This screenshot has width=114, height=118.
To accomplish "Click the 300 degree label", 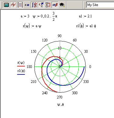I will 75,93.
